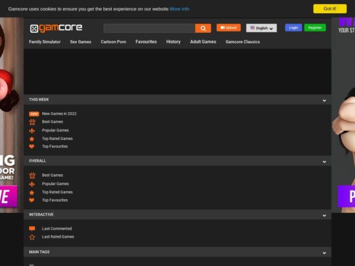Click the OVERALL section header text

37,161
